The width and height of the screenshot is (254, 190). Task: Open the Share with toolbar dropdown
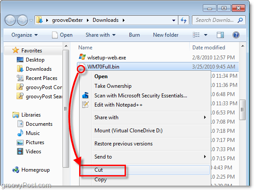(x=101, y=35)
